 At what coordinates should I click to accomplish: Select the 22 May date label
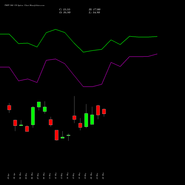click(x=103, y=176)
